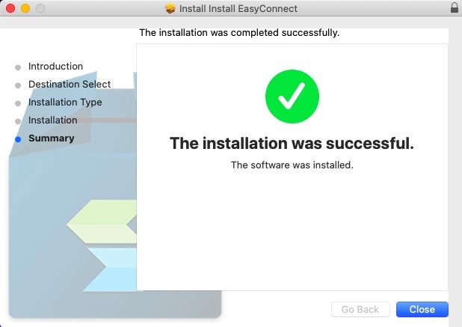Select the Installation Type step
The width and height of the screenshot is (462, 327).
(x=65, y=103)
